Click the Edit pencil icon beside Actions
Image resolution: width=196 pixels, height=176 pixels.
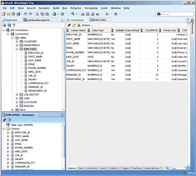point(74,25)
